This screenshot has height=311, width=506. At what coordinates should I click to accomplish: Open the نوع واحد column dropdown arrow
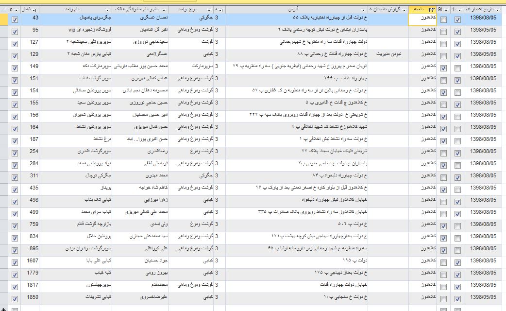(209, 10)
